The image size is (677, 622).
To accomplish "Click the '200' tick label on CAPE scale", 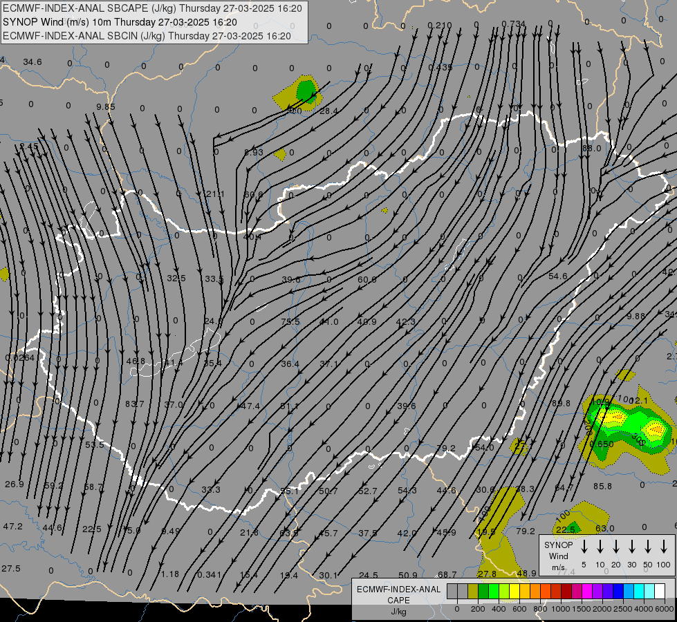I will pos(478,609).
